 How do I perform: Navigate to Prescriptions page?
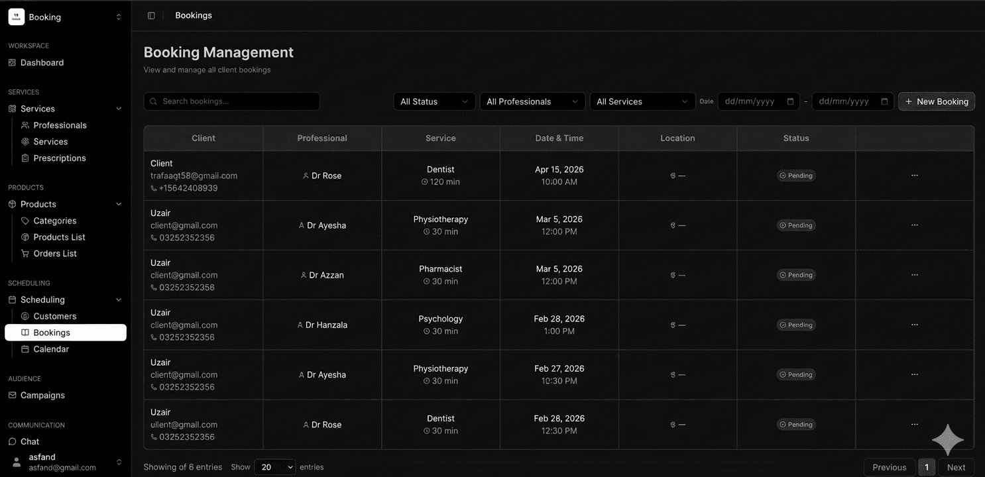click(x=59, y=158)
